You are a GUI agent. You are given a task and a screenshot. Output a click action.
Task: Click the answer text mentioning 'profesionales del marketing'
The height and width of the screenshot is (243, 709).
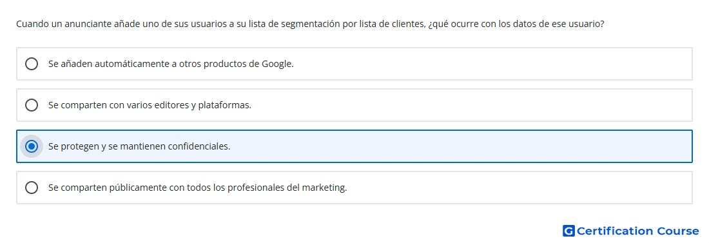coord(198,188)
